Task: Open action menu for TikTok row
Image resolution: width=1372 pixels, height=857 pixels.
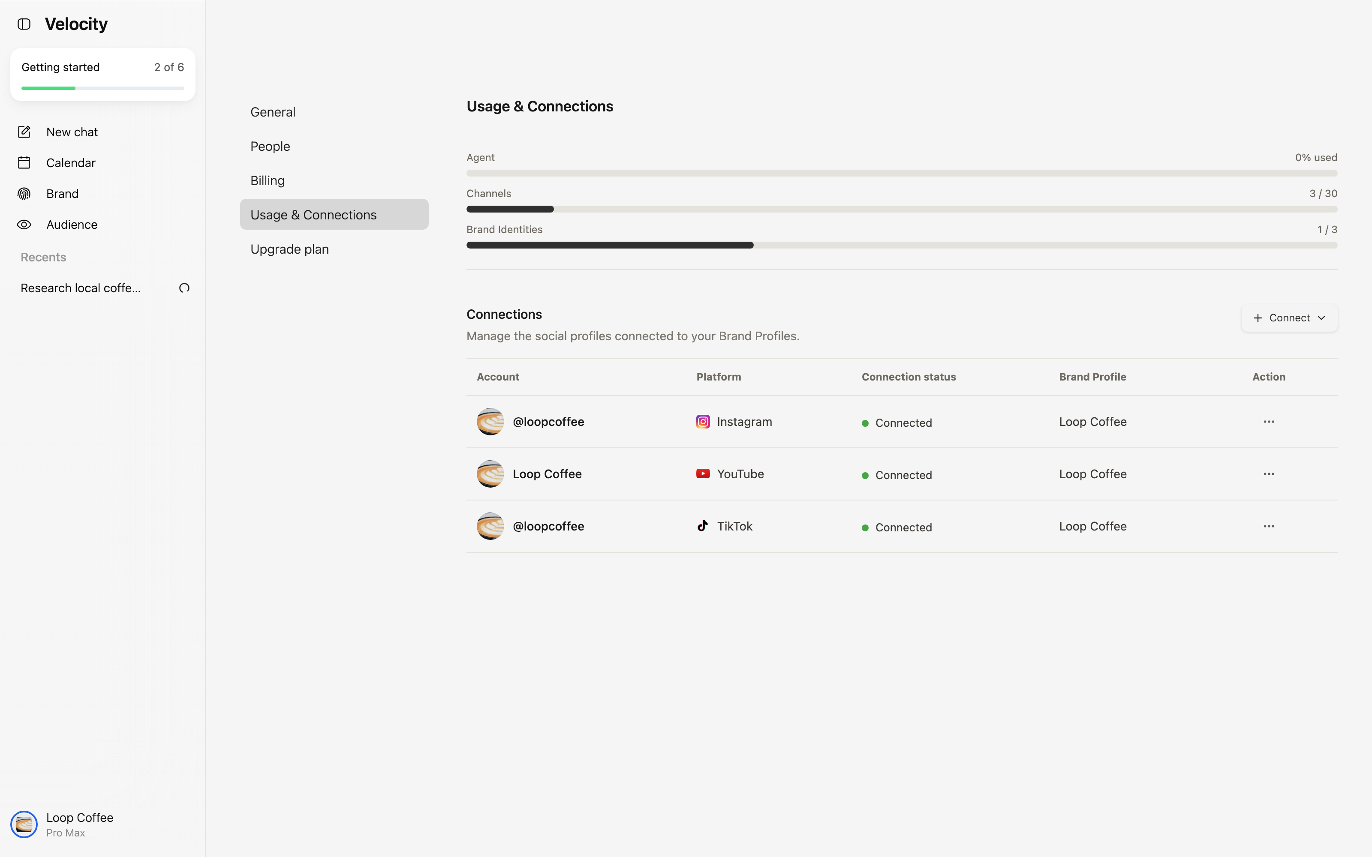Action: (1269, 526)
